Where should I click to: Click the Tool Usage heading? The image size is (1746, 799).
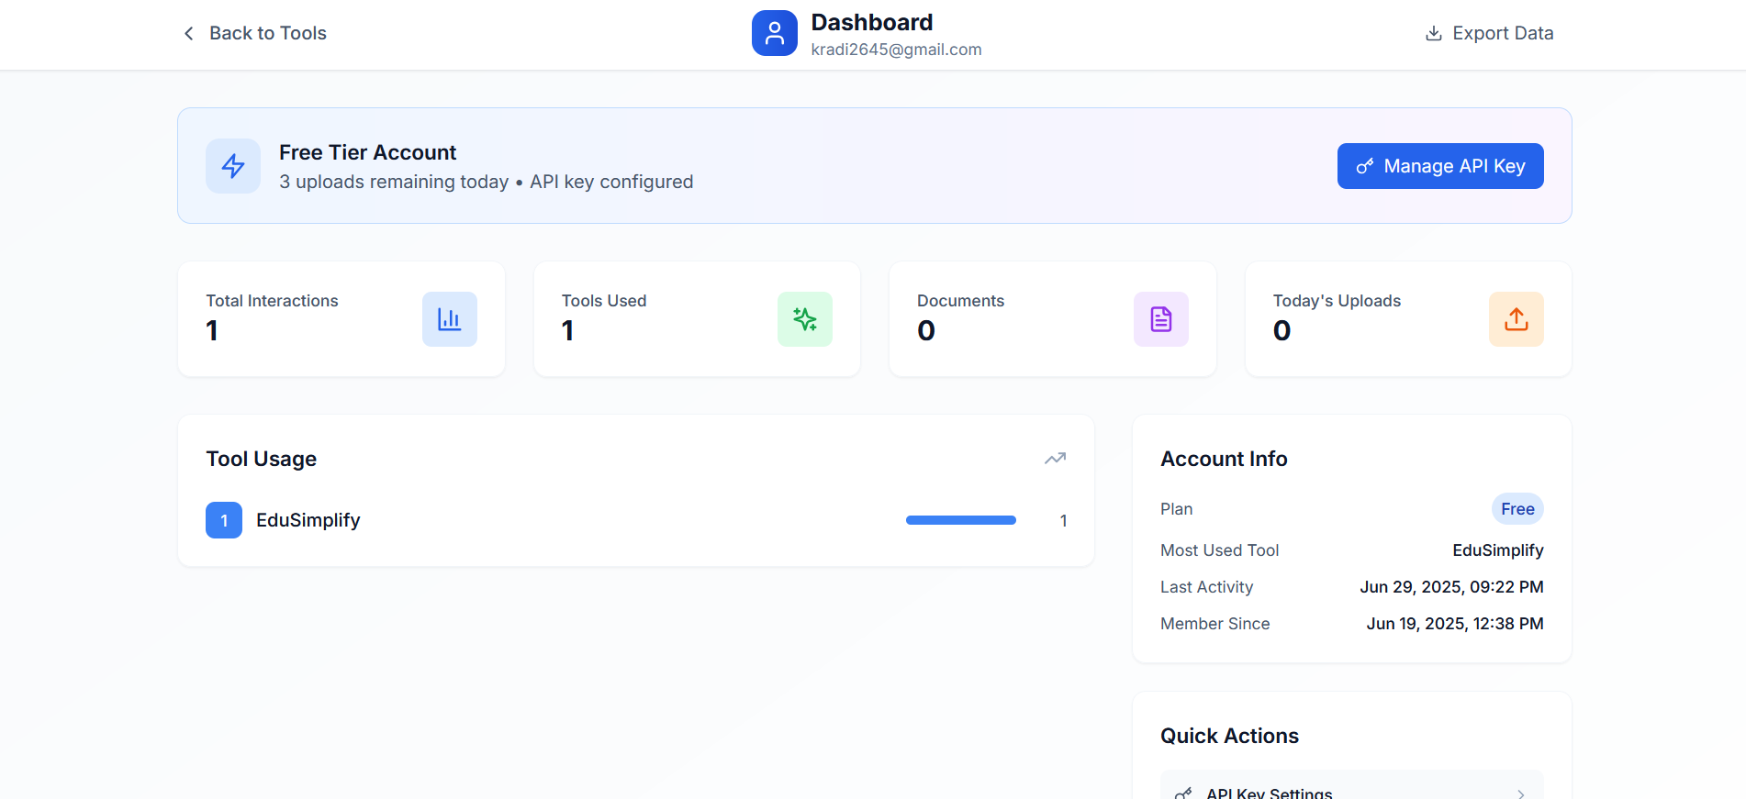pyautogui.click(x=262, y=459)
